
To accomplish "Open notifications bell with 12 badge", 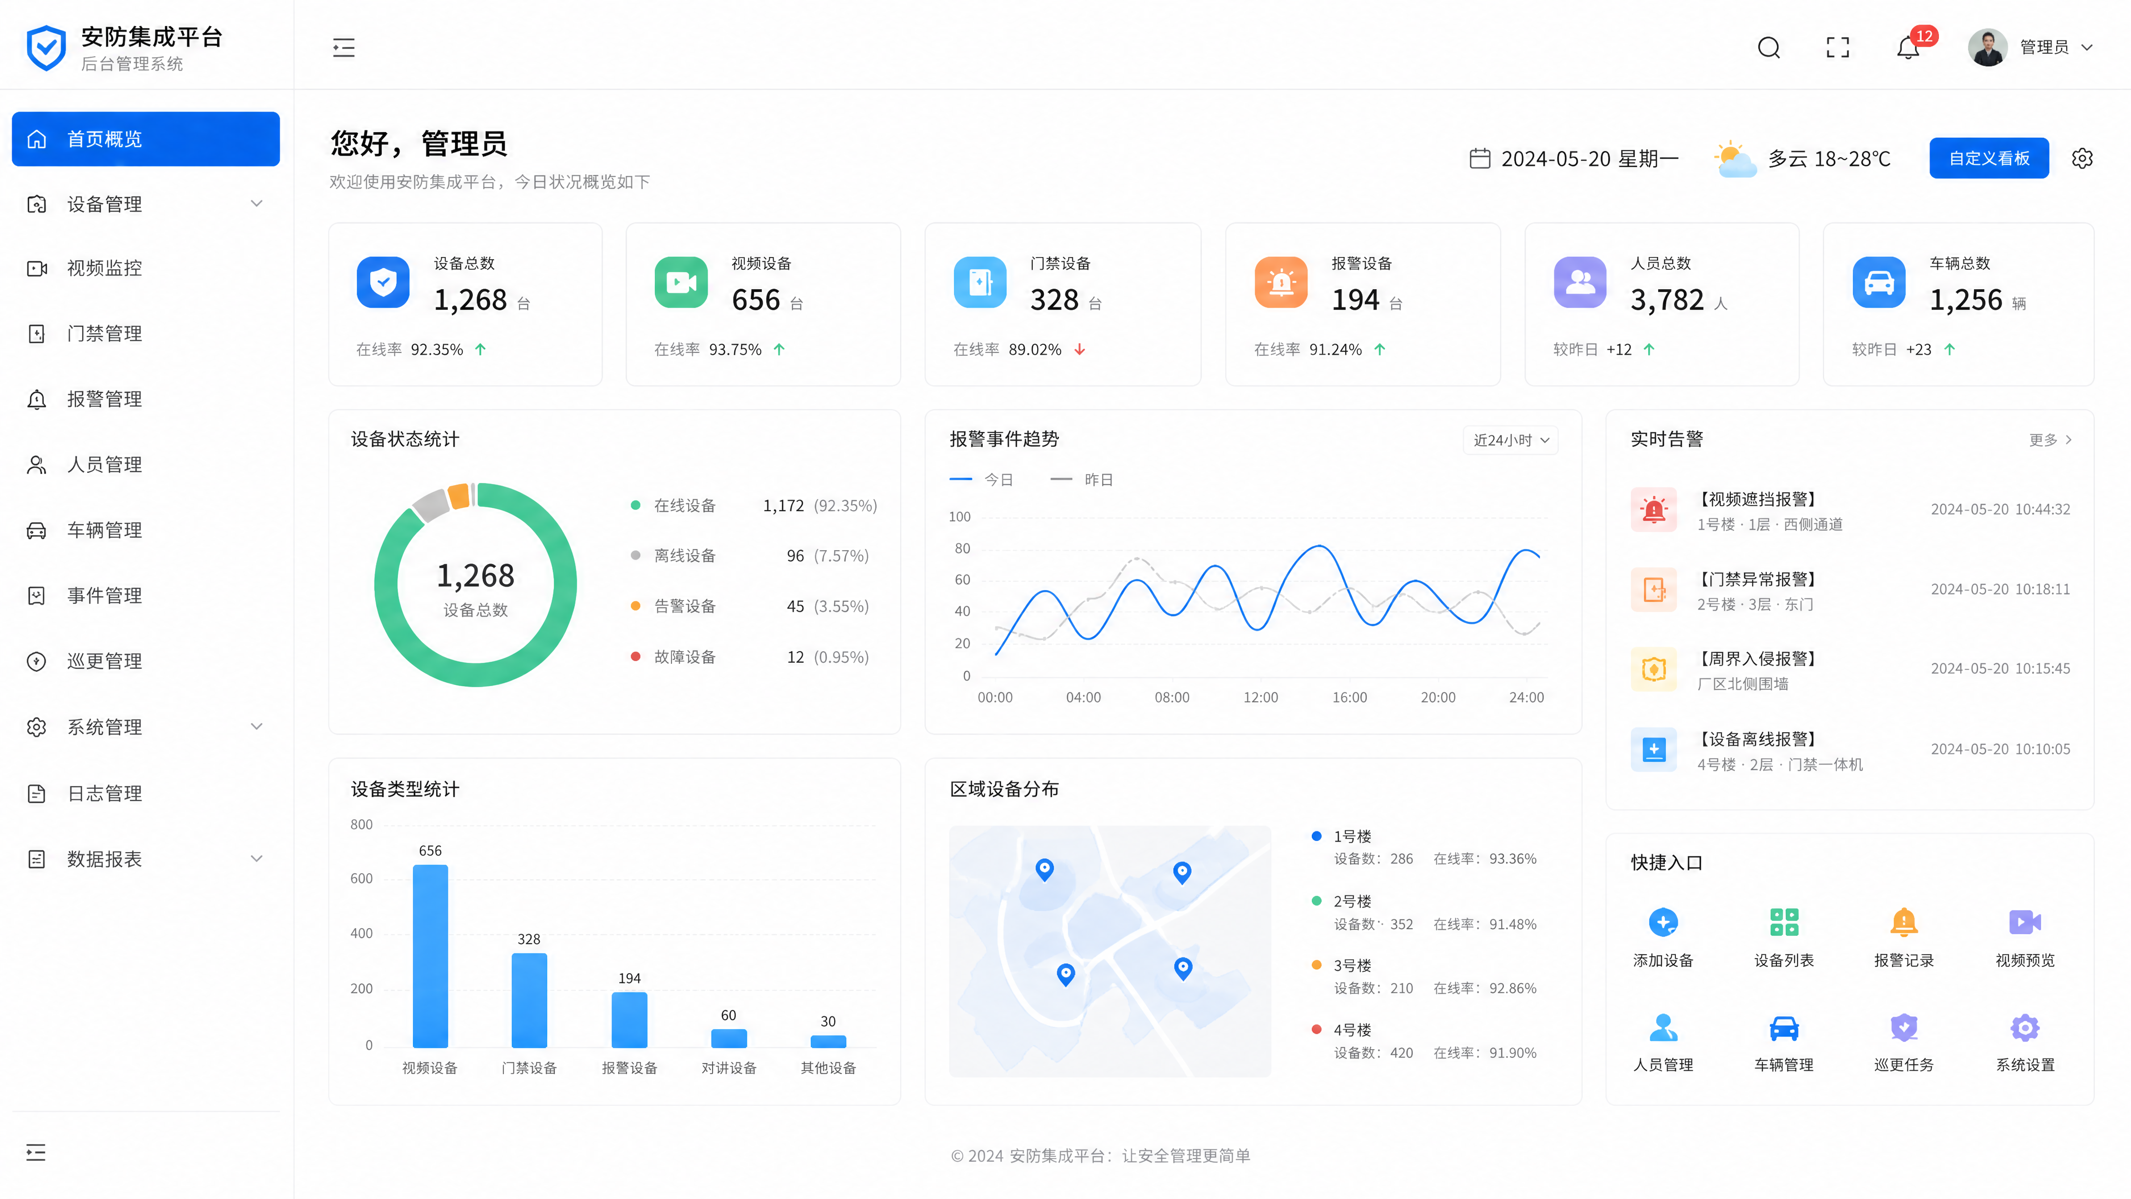I will coord(1908,47).
